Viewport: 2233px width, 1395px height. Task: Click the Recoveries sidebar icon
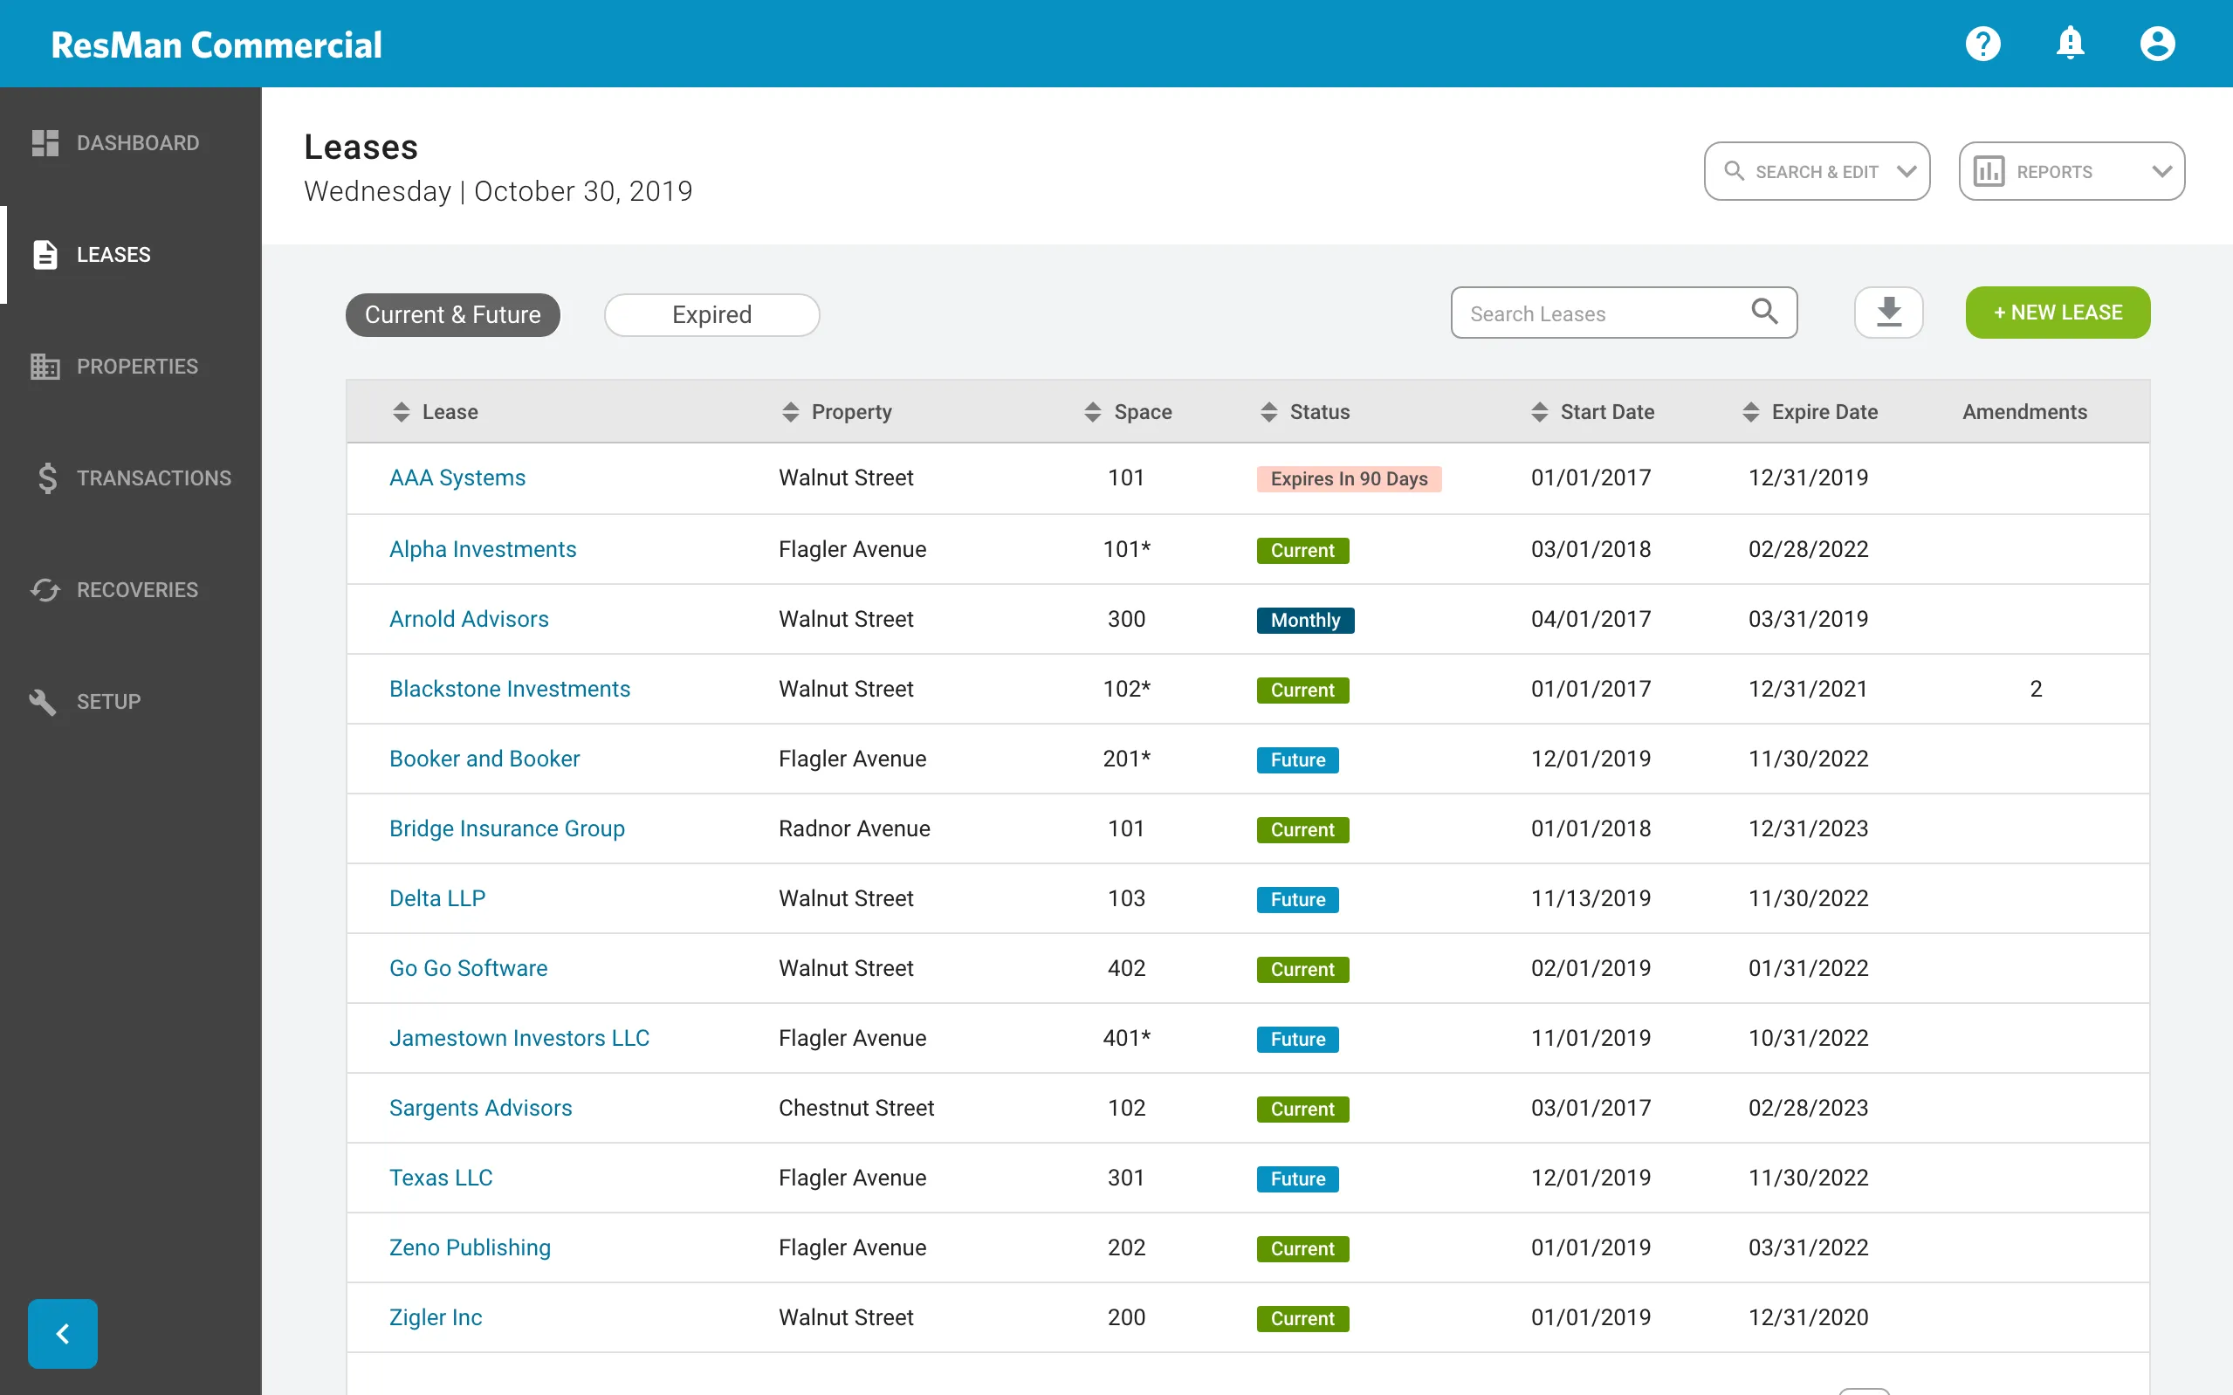(x=44, y=590)
